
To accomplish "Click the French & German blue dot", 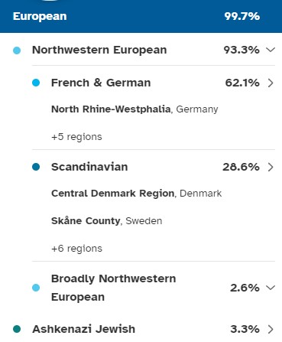I will [x=36, y=83].
